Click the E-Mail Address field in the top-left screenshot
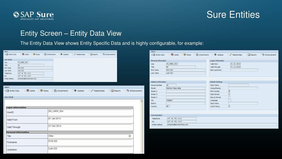The height and width of the screenshot is (159, 282). (35, 79)
